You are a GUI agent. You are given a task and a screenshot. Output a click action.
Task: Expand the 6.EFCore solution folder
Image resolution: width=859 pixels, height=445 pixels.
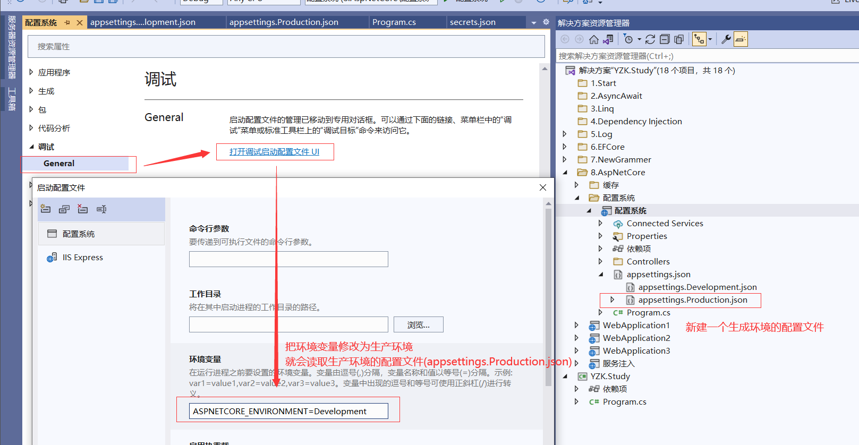565,147
